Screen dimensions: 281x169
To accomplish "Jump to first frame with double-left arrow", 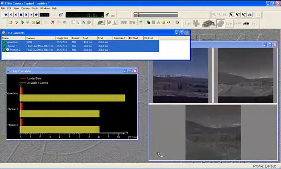I will click(x=6, y=15).
